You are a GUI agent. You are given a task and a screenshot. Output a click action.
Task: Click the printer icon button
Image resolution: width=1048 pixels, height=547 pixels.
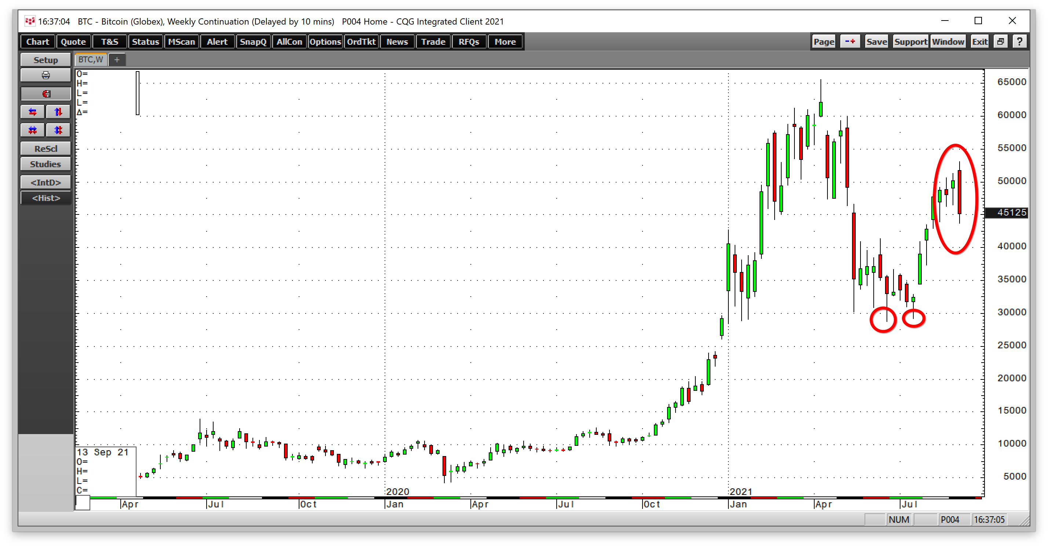tap(46, 76)
